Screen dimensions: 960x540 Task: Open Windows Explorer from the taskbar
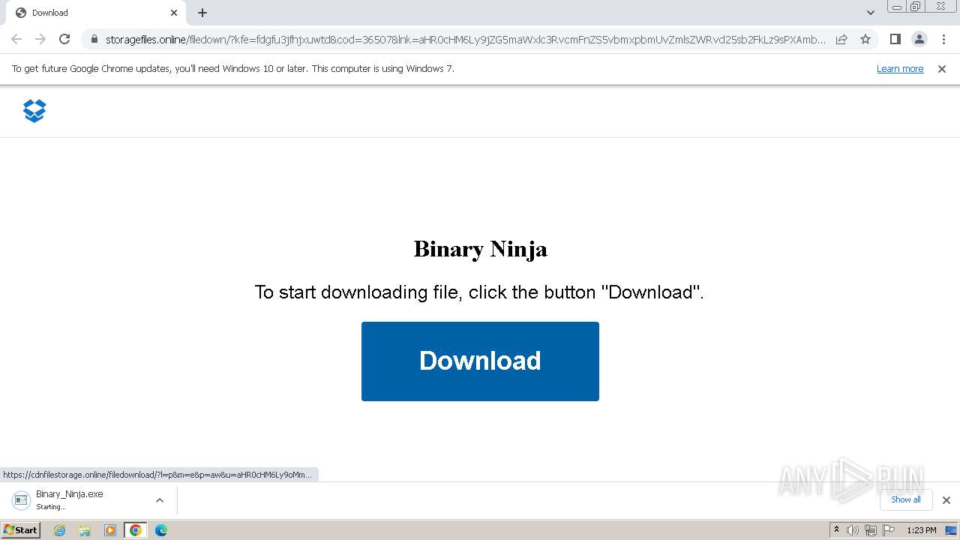tap(85, 530)
